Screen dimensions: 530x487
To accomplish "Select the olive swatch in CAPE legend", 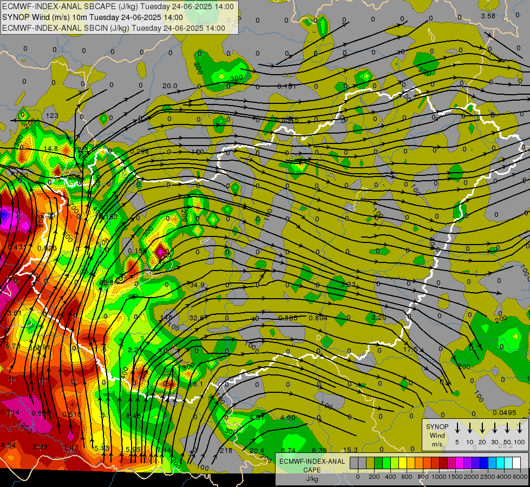I will pyautogui.click(x=370, y=463).
